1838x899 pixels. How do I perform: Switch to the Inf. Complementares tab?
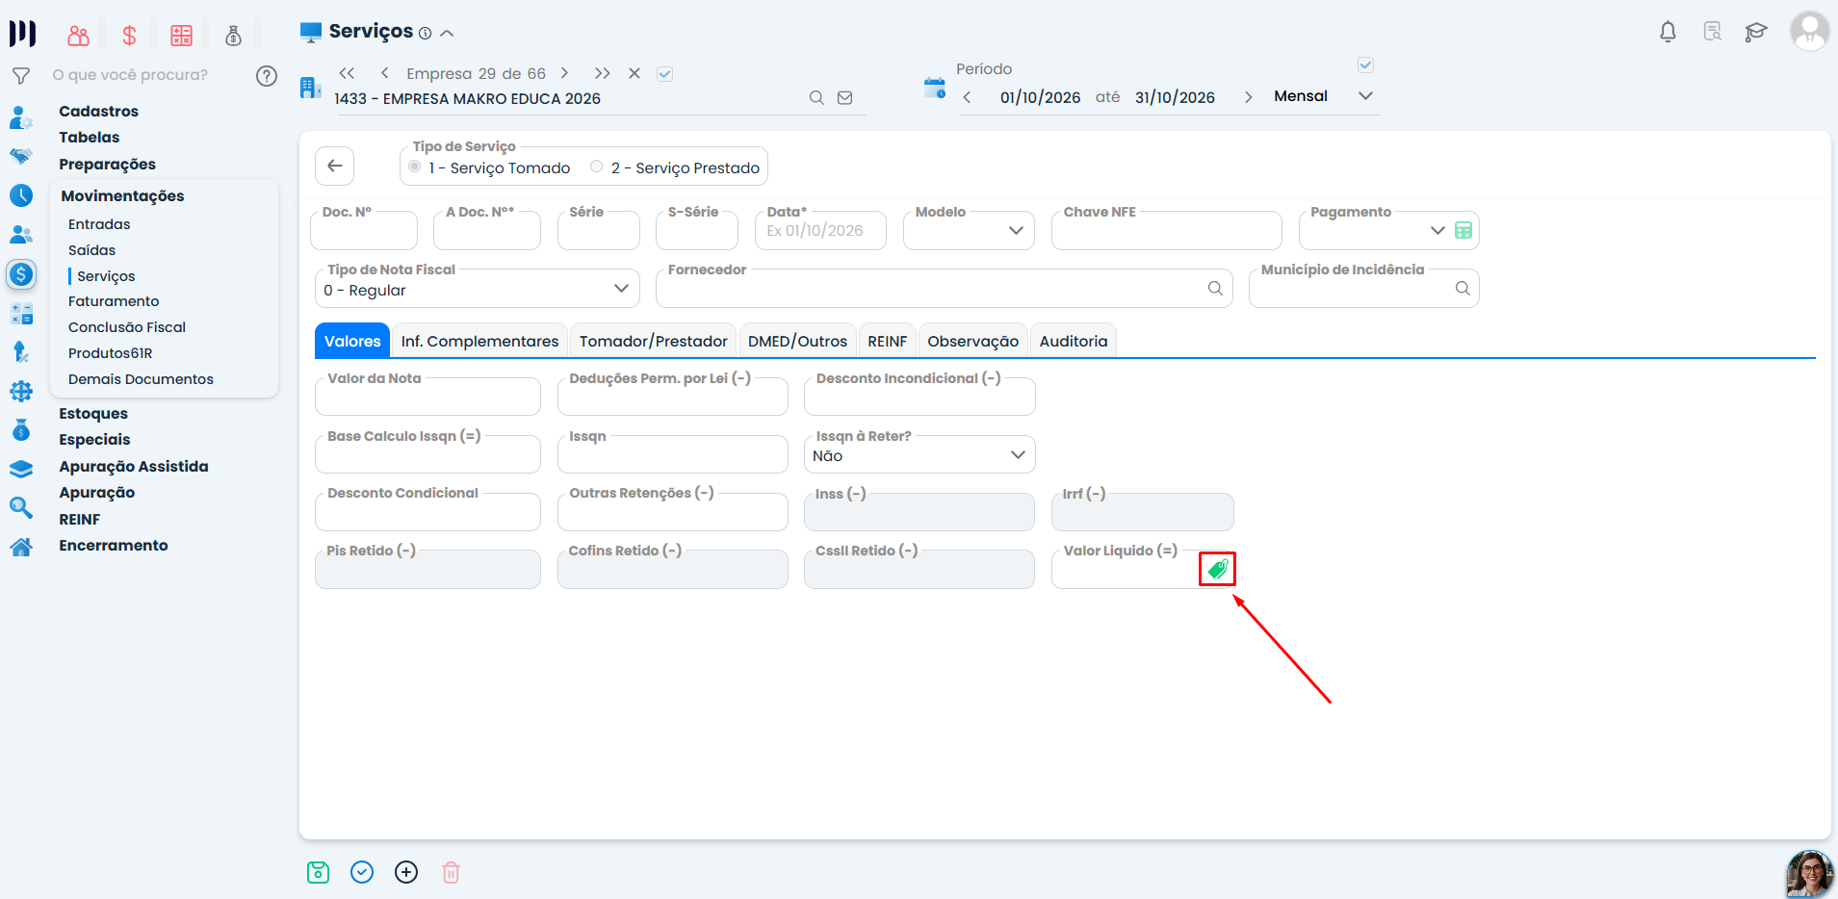pyautogui.click(x=479, y=341)
